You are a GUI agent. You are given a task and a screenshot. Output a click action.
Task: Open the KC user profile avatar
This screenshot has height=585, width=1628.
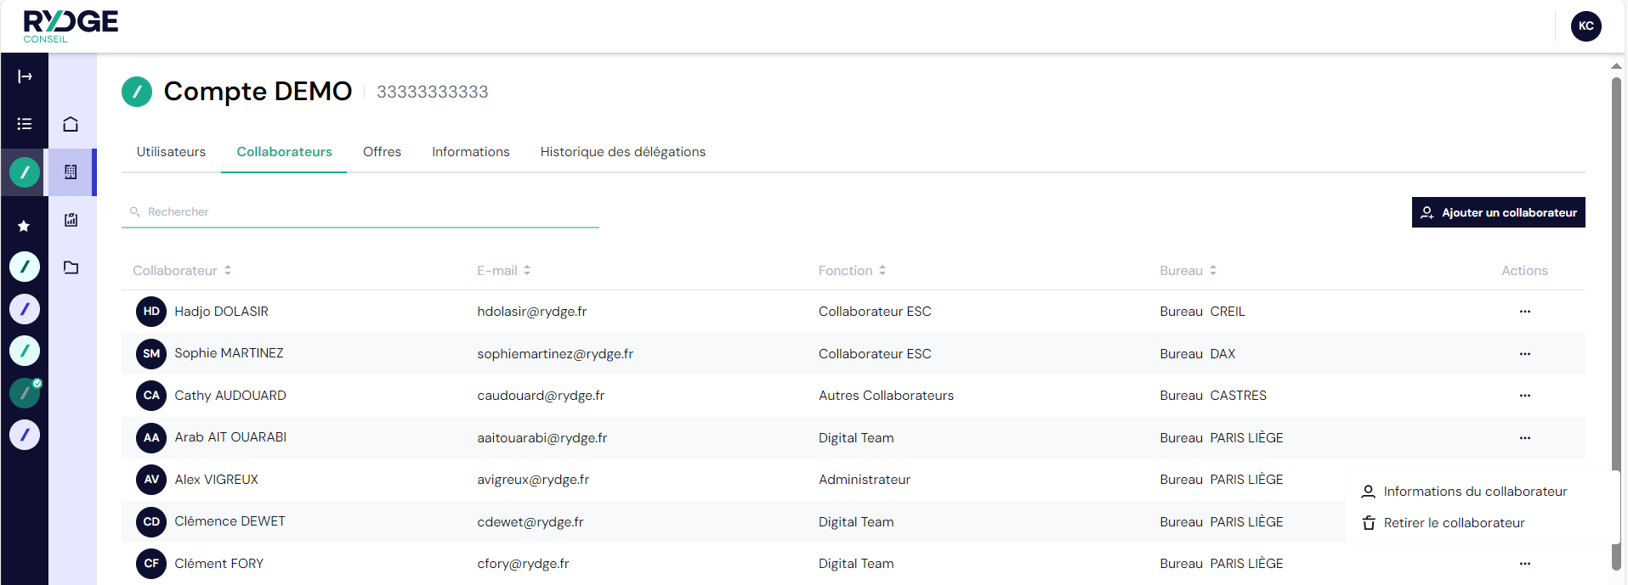[x=1585, y=26]
